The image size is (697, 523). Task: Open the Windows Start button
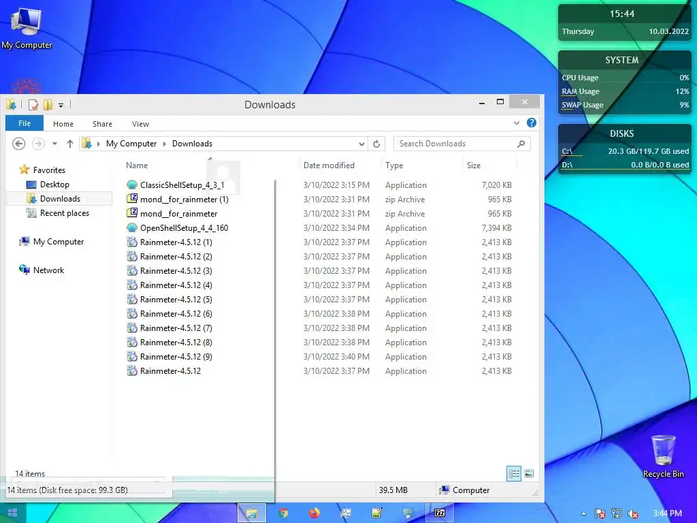12,513
